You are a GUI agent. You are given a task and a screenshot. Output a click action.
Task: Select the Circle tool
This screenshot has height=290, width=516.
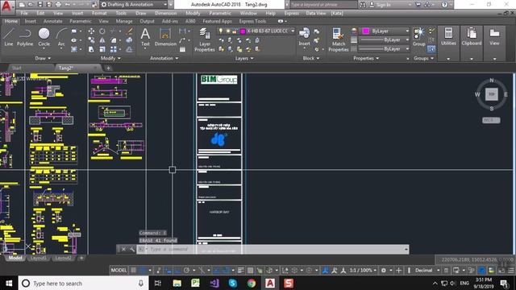[44, 37]
